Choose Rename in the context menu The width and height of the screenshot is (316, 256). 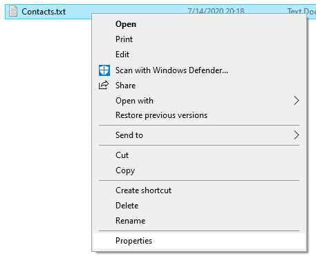(x=199, y=221)
